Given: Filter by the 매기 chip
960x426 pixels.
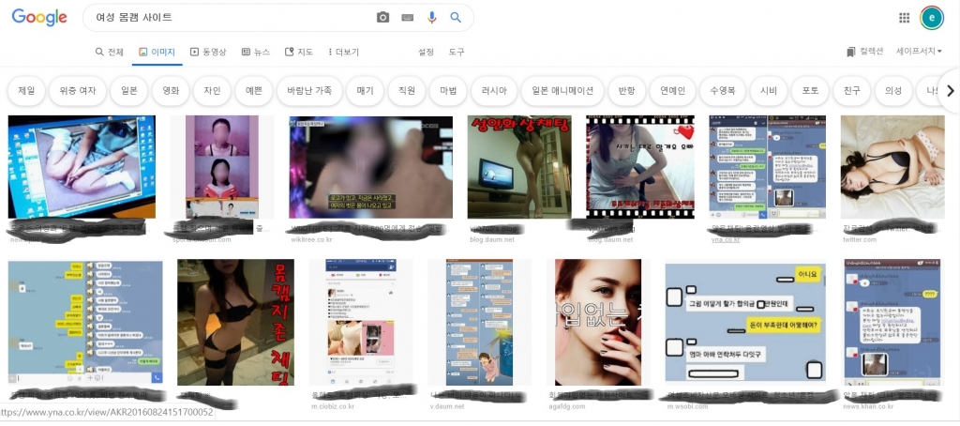Looking at the screenshot, I should [x=365, y=91].
